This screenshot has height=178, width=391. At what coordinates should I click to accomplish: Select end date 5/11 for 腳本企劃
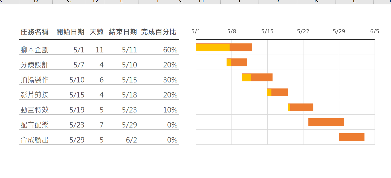(129, 50)
